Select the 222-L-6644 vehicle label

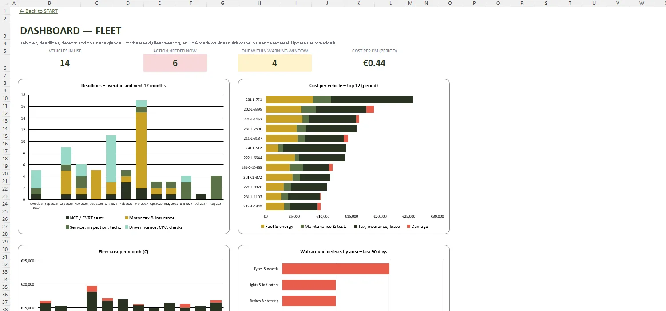click(x=253, y=158)
